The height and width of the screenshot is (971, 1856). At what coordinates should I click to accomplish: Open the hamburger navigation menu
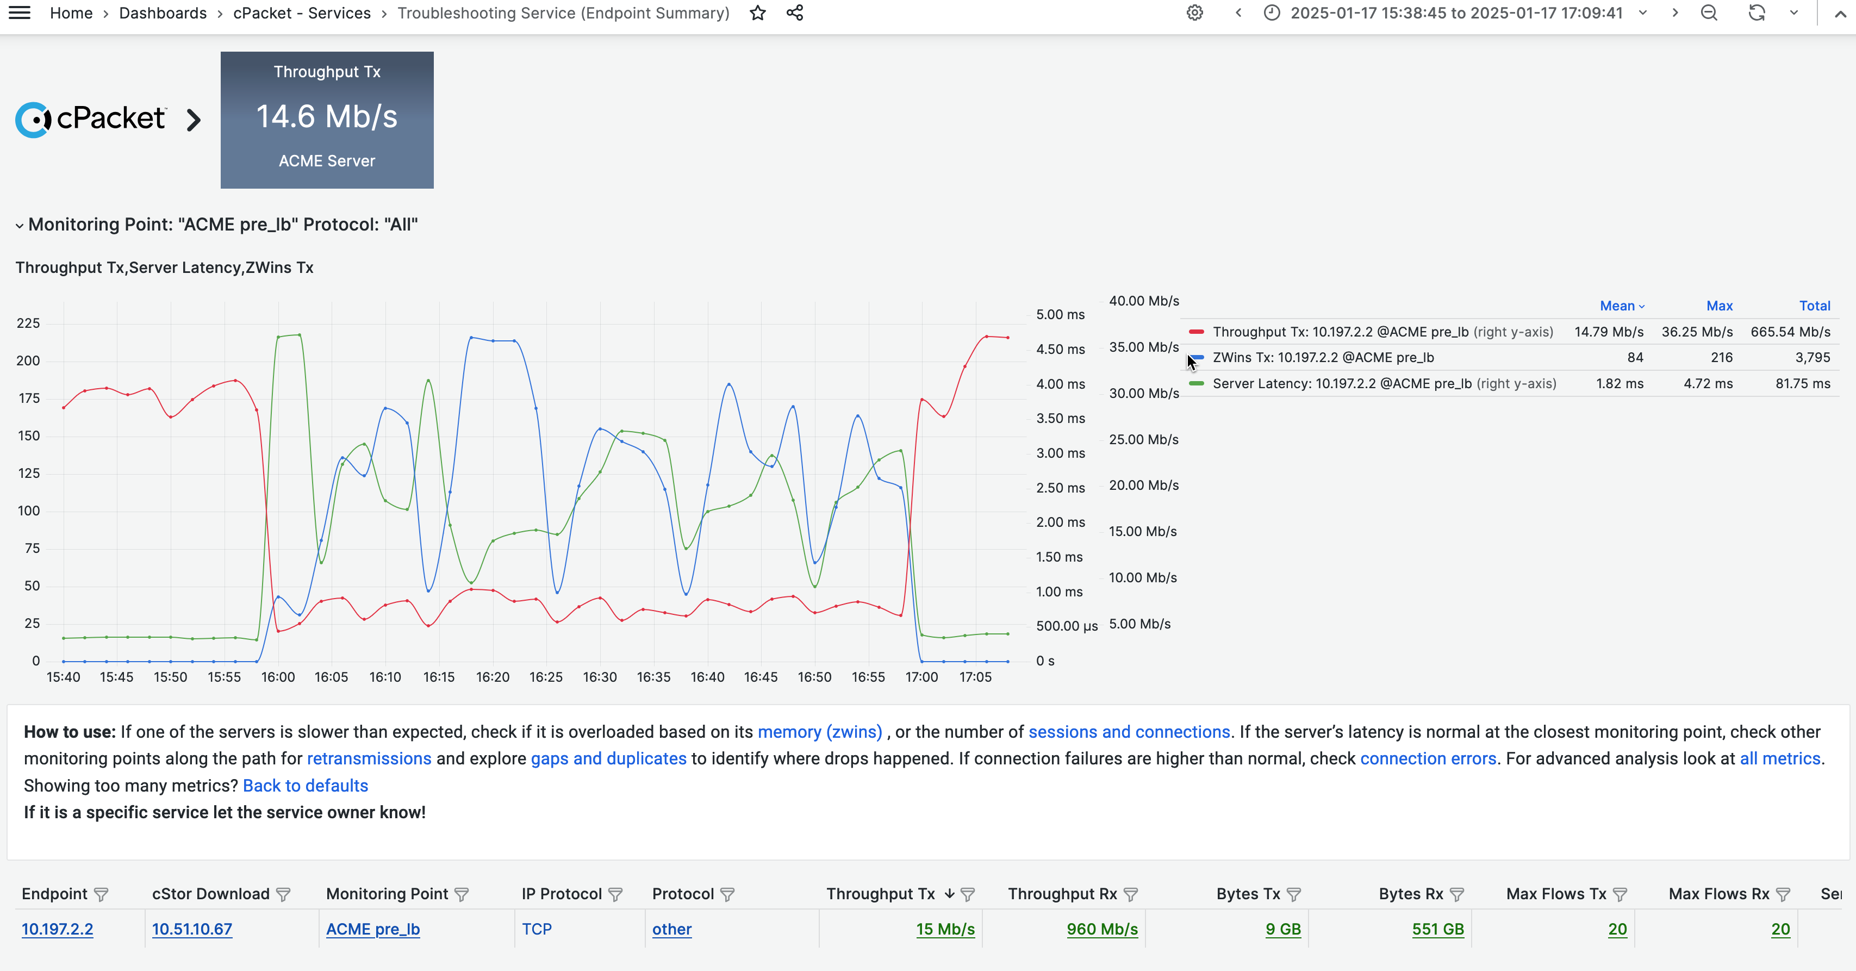coord(20,13)
